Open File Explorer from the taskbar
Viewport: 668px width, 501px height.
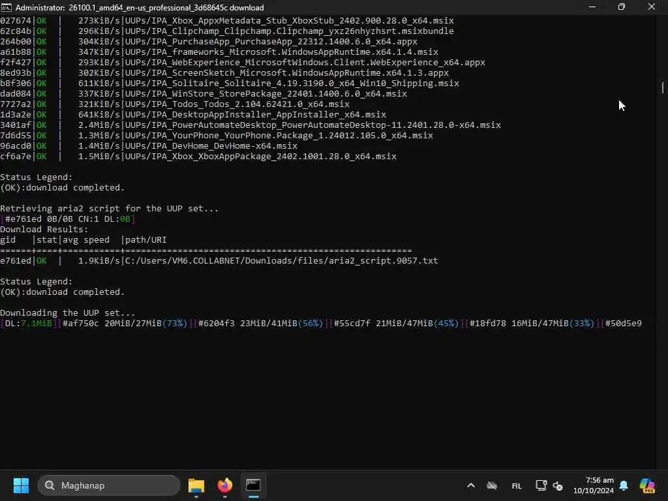pyautogui.click(x=196, y=485)
